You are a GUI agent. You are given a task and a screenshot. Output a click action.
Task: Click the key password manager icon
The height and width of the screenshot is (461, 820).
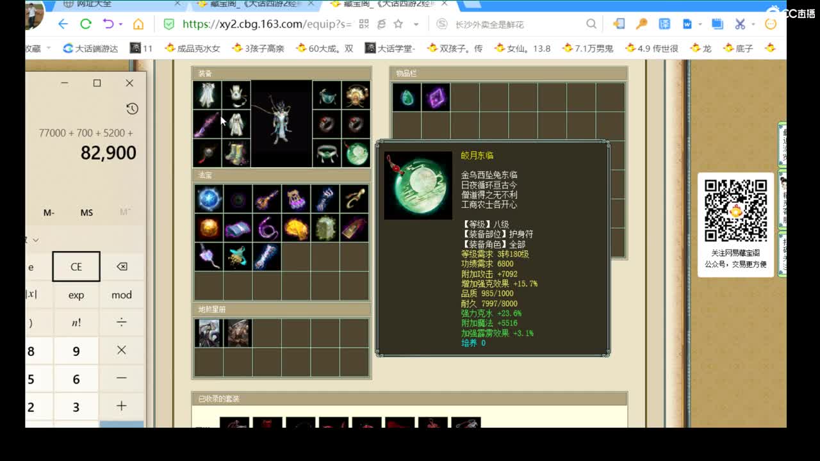point(641,24)
